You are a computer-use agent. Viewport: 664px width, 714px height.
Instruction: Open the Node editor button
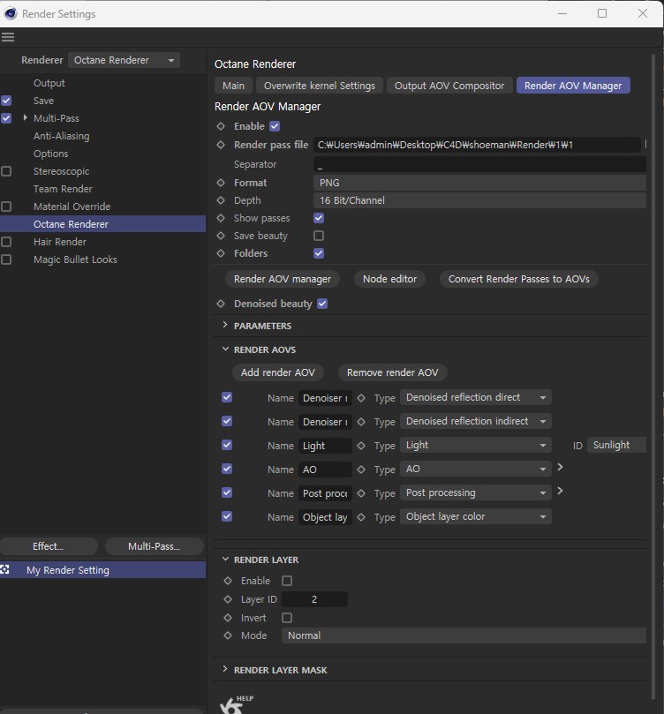click(x=389, y=279)
